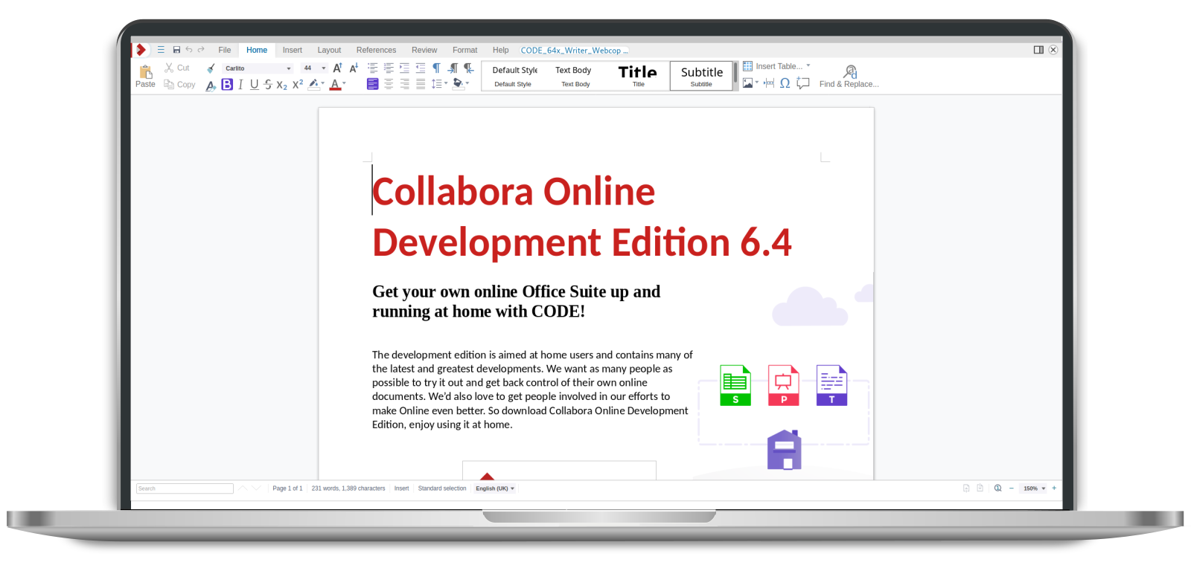Open English (UK) language dropdown
The width and height of the screenshot is (1191, 571).
click(x=496, y=488)
